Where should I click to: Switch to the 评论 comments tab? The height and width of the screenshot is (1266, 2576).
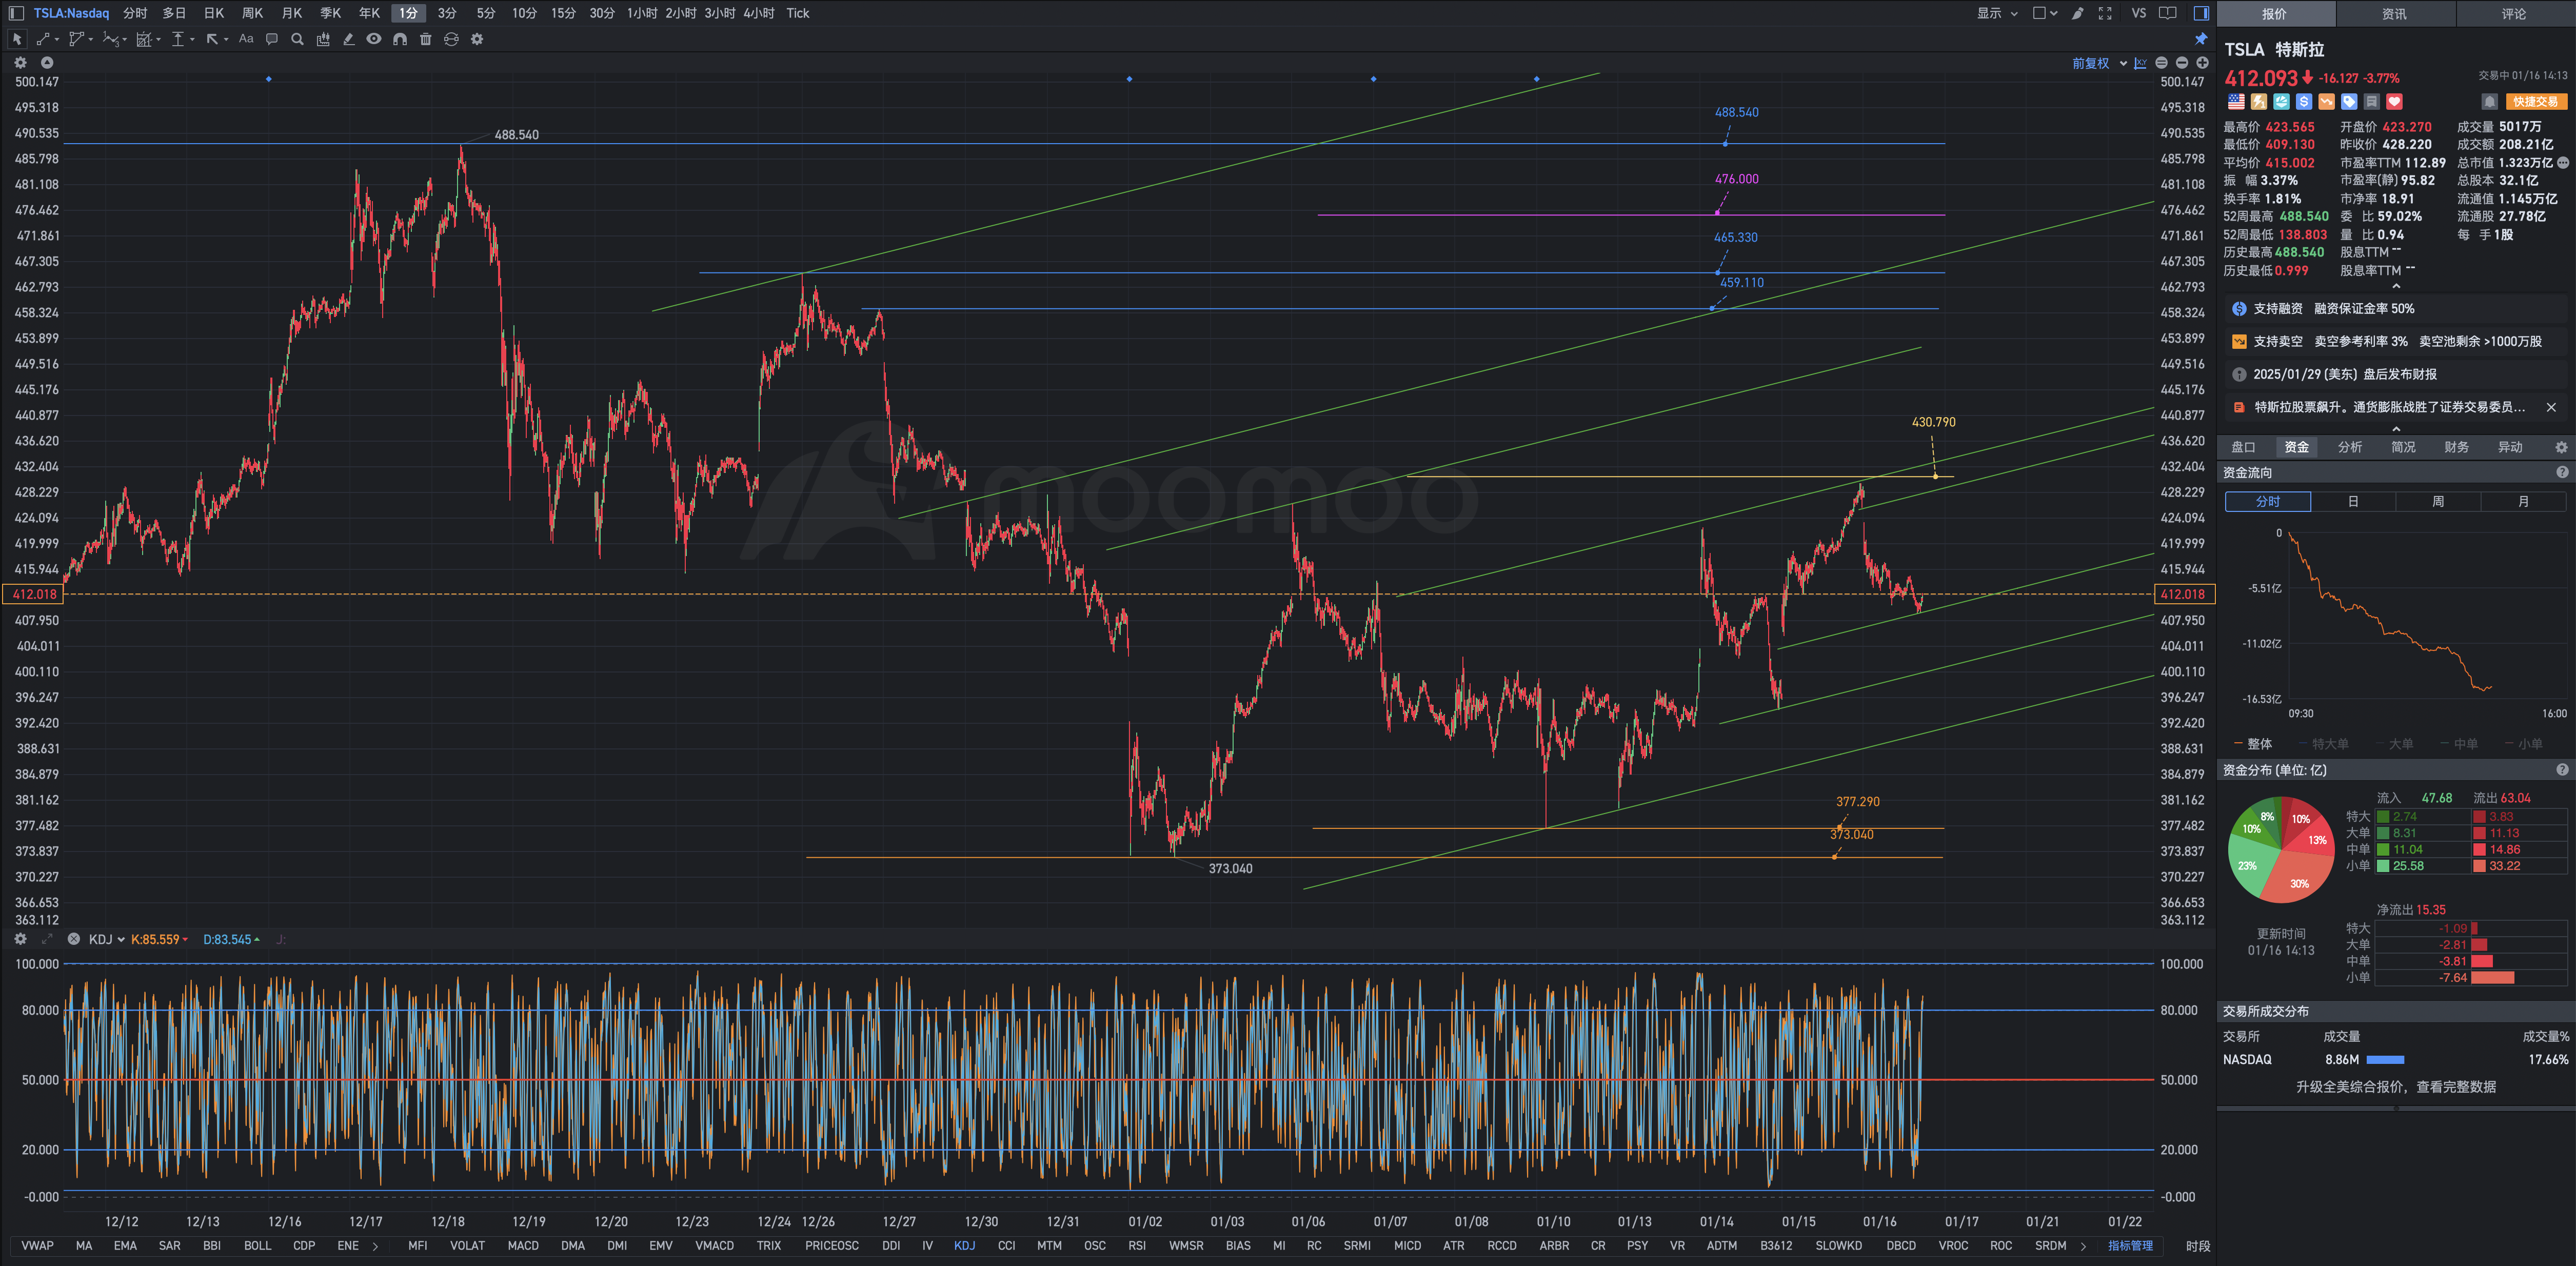[x=2514, y=14]
